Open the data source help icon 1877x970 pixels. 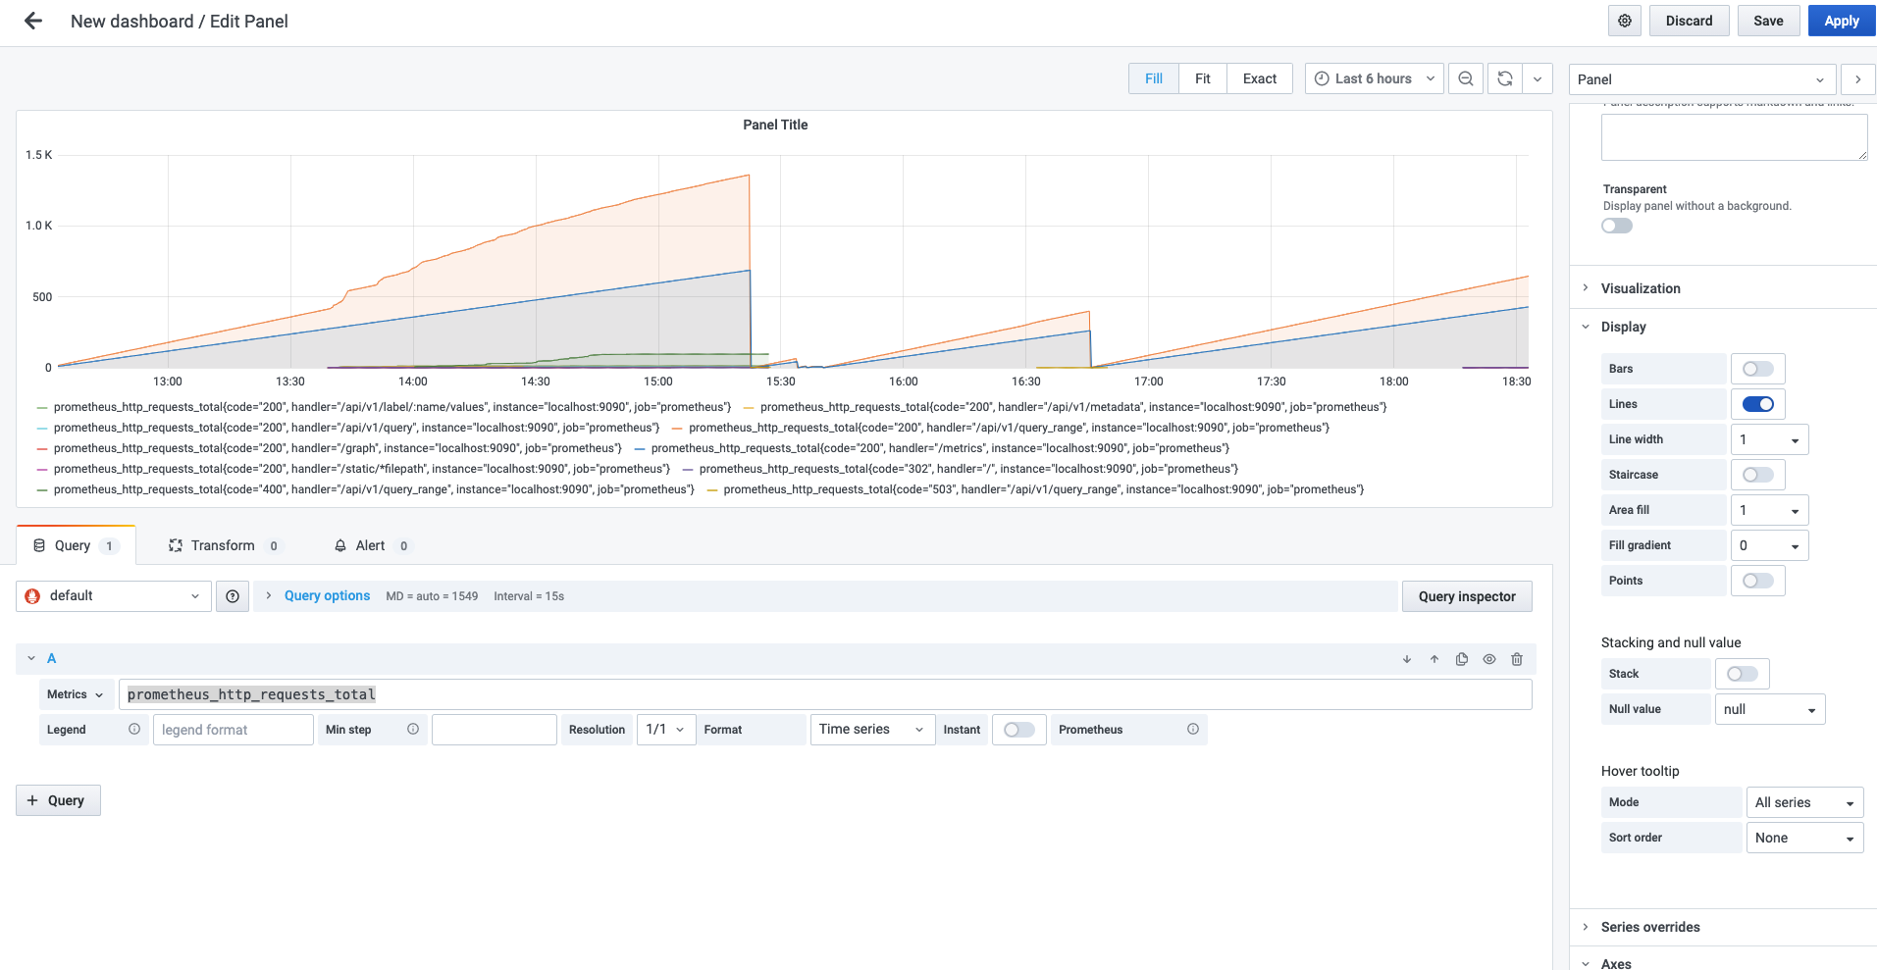pyautogui.click(x=233, y=596)
